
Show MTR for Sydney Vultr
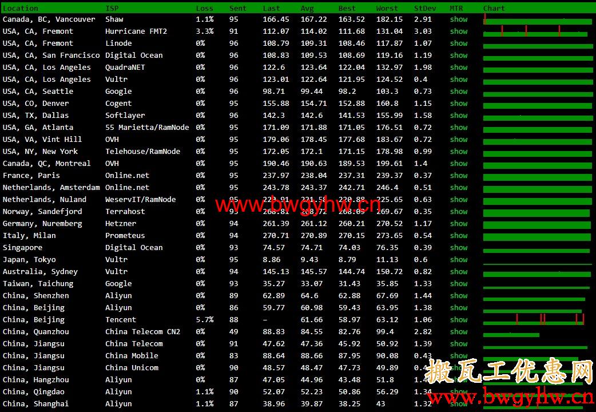(x=459, y=271)
